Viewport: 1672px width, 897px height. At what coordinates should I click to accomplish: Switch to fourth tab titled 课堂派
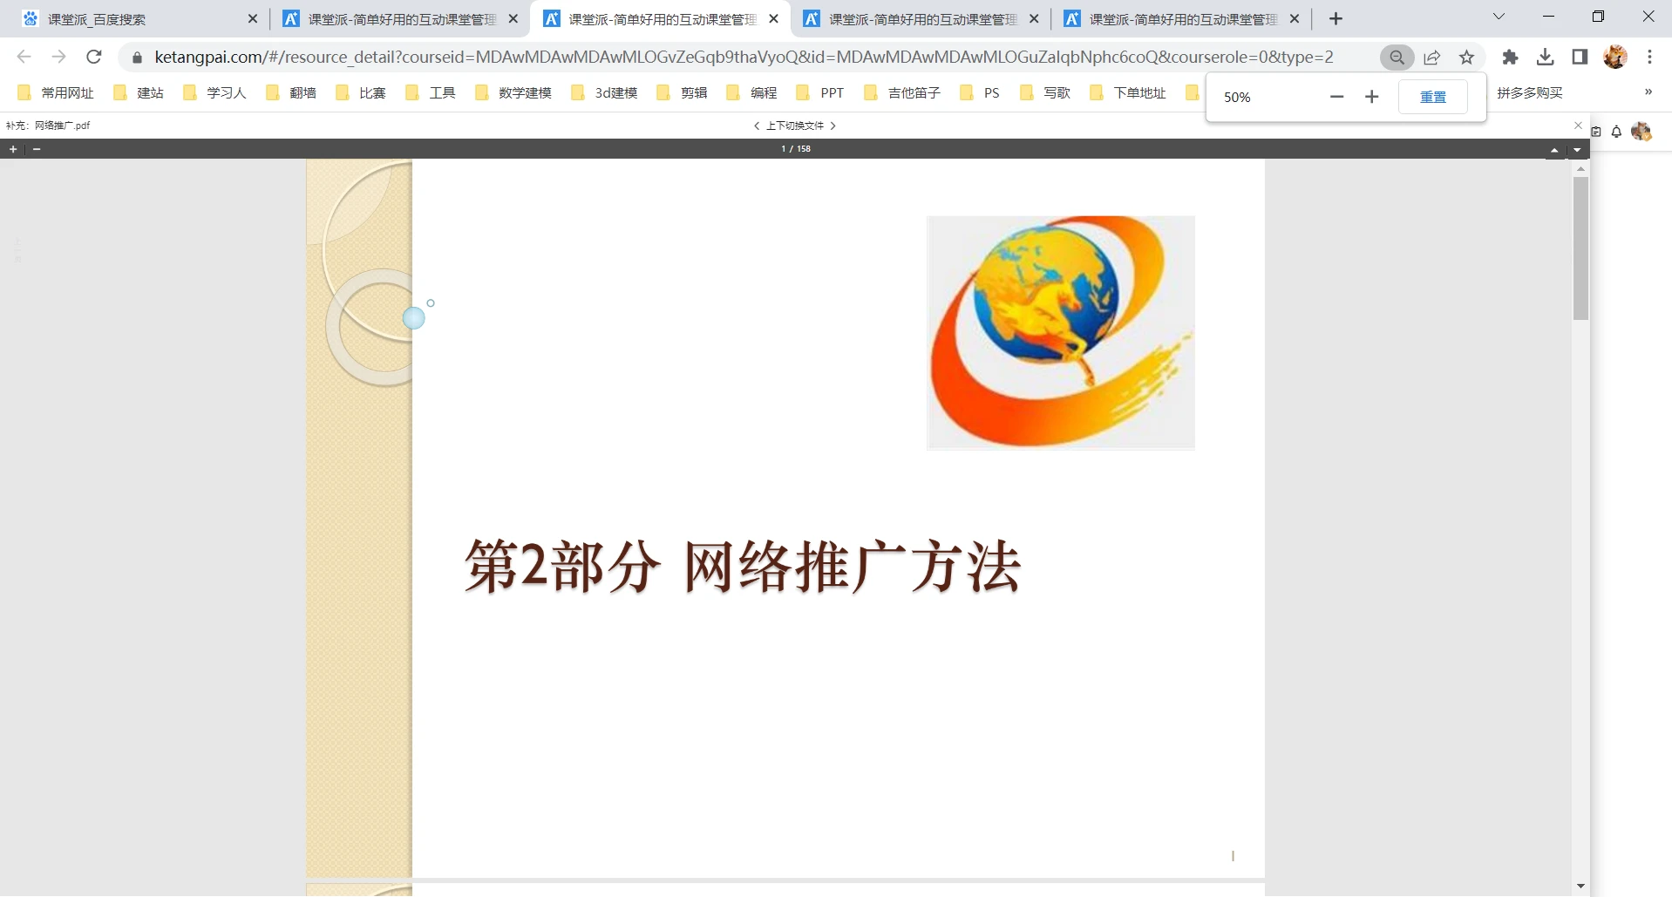(x=921, y=19)
